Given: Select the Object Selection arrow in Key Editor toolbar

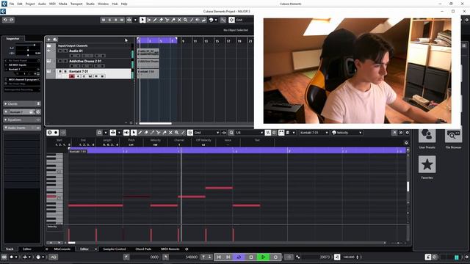Looking at the screenshot, I should click(x=134, y=133).
